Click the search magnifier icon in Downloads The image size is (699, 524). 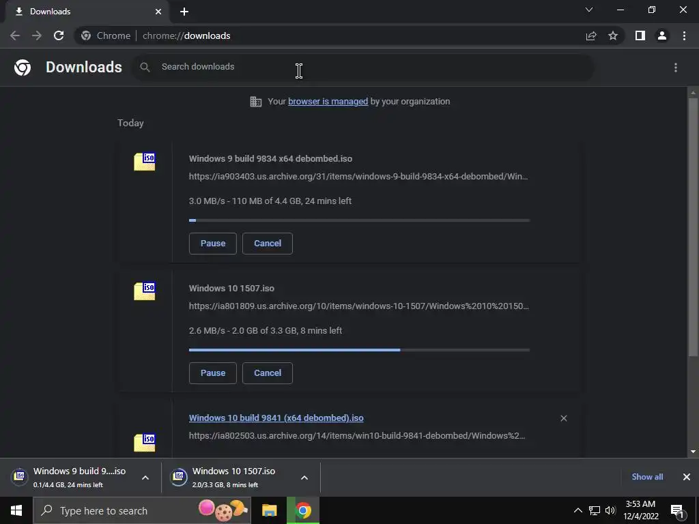(145, 68)
